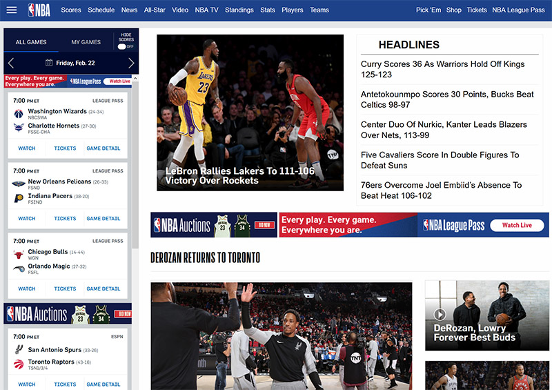Read Curry Scores 36 headline

tap(442, 70)
